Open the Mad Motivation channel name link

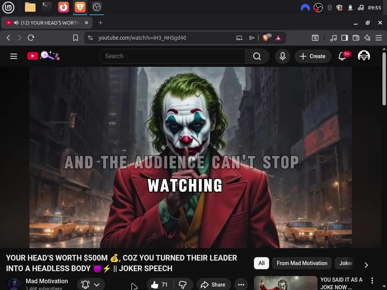[47, 281]
